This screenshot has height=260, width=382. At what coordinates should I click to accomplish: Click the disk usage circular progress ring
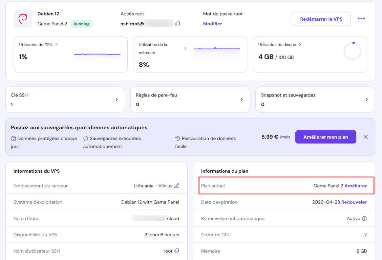click(353, 50)
